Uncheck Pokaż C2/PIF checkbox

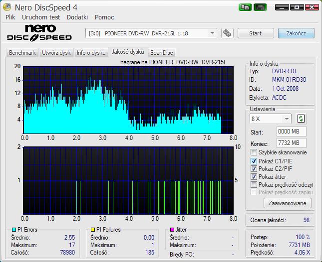tap(254, 168)
